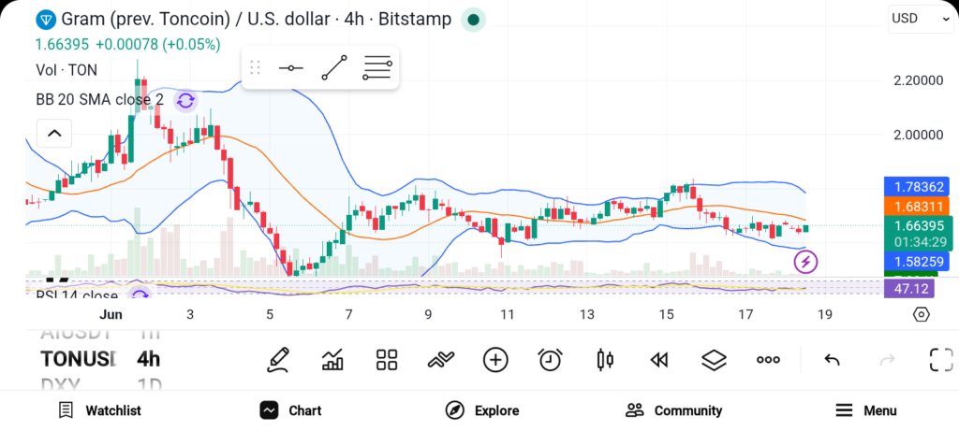This screenshot has width=959, height=431.
Task: Switch to the Chart tab
Action: pyautogui.click(x=290, y=410)
